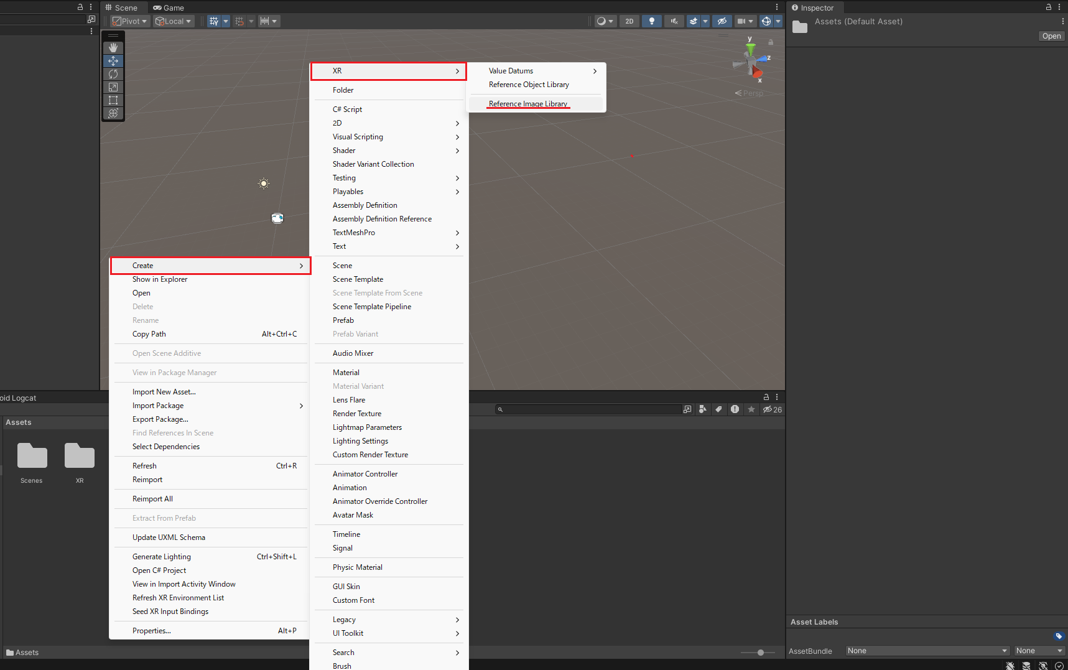This screenshot has width=1068, height=670.
Task: Choose Reference Image Library from XR submenu
Action: click(x=536, y=104)
